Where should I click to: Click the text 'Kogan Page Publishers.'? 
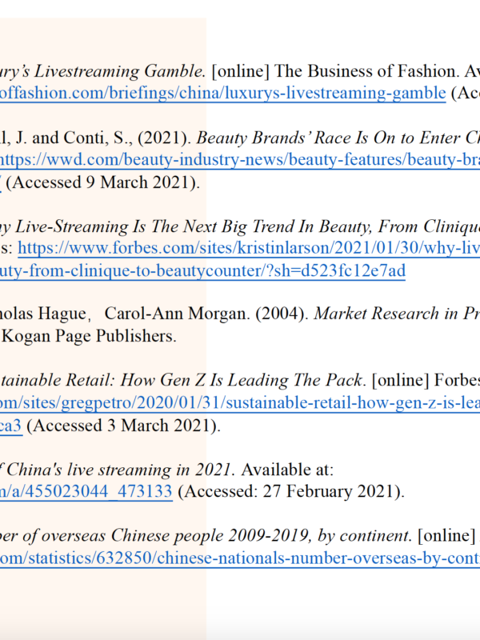click(89, 336)
